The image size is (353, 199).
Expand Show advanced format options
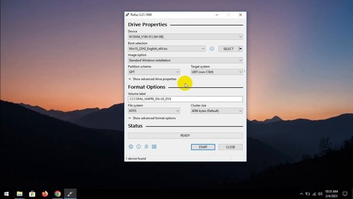click(152, 118)
